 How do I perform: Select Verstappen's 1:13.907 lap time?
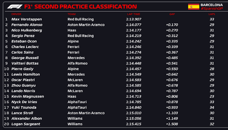133,19
